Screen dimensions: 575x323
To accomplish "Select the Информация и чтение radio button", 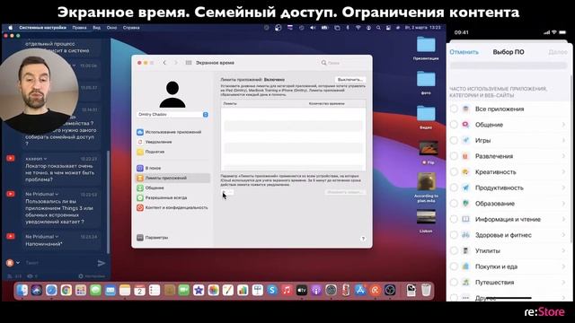I will 454,219.
